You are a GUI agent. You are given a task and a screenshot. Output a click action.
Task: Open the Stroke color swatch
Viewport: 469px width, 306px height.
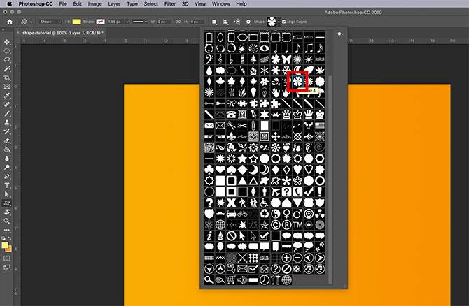101,22
